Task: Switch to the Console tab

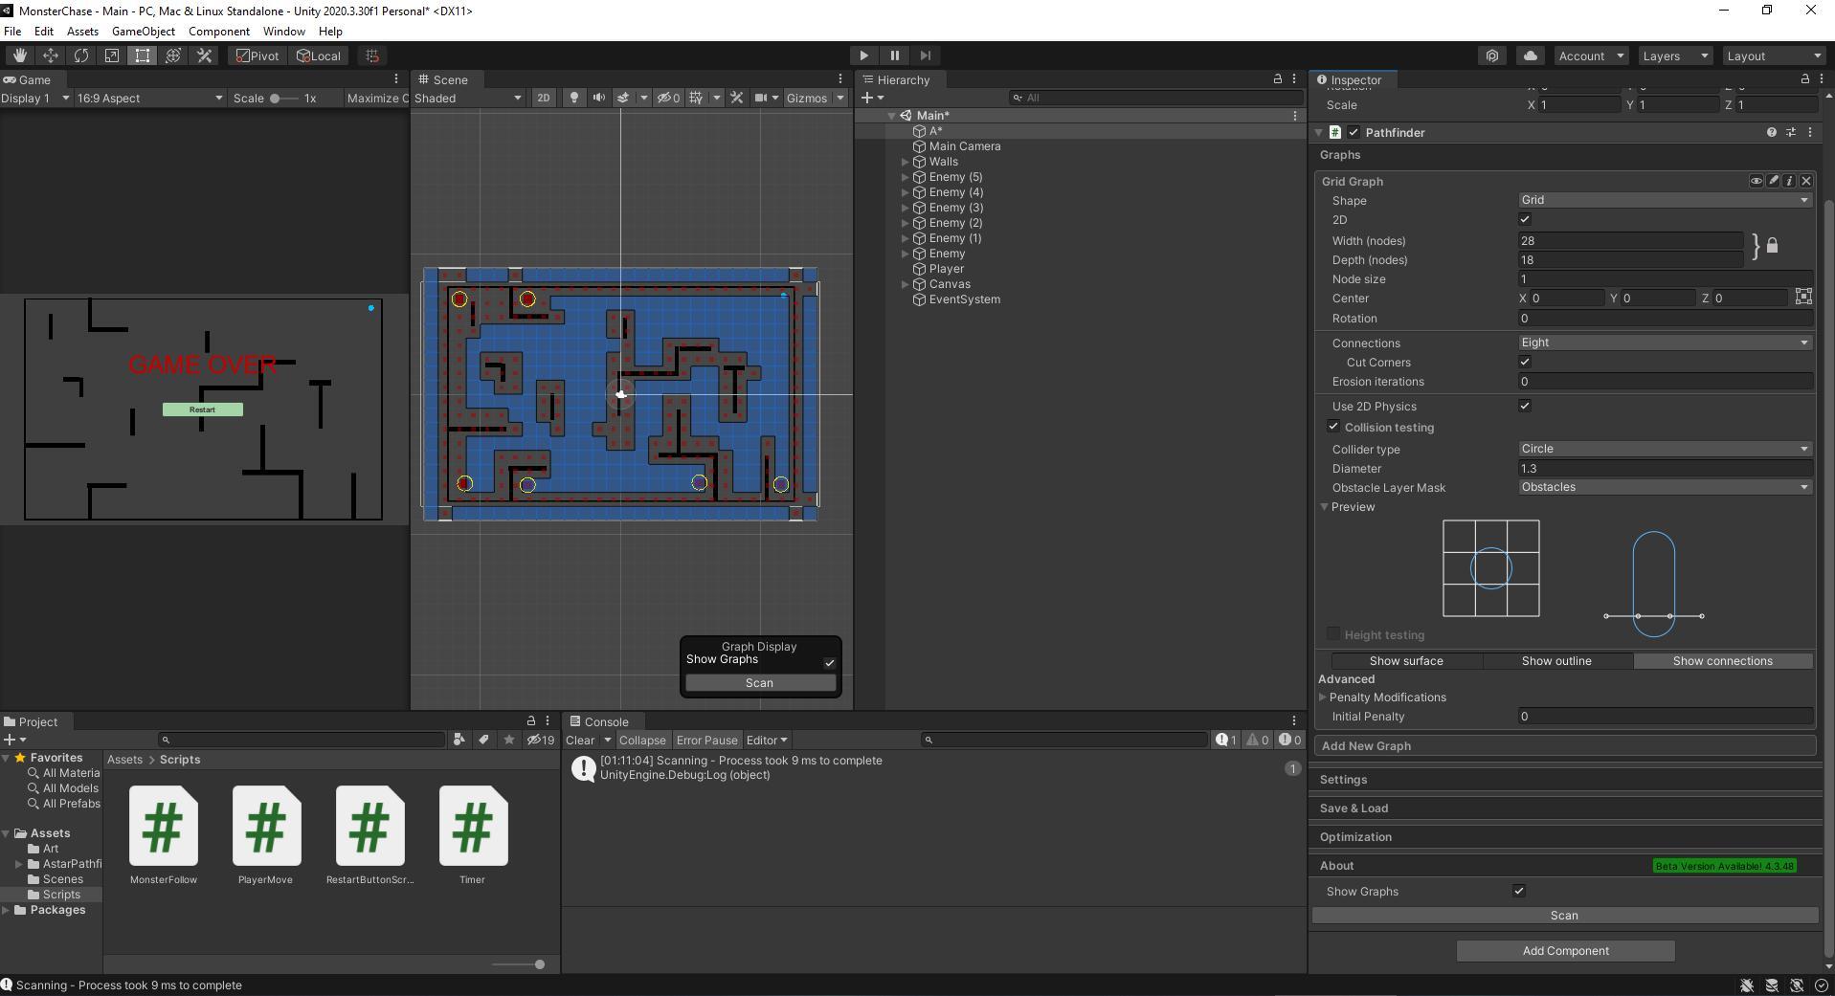Action: (x=605, y=721)
